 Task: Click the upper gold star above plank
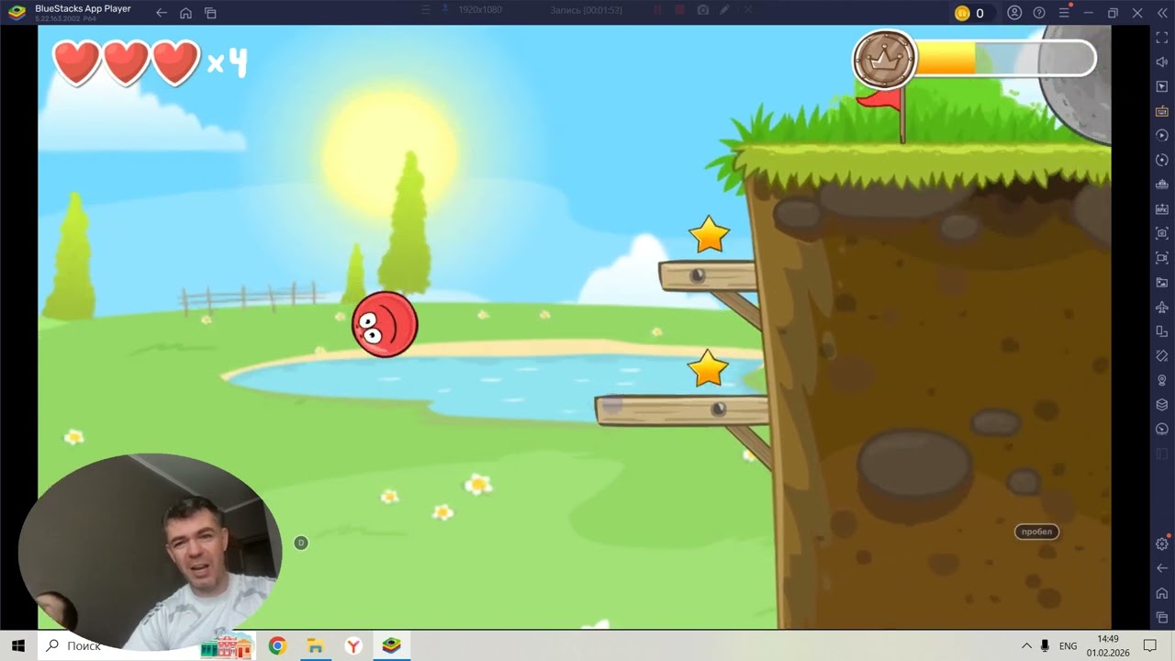pos(709,235)
